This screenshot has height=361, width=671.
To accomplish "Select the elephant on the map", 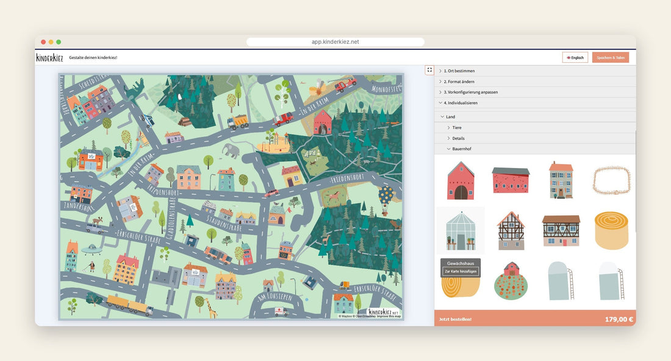I will pos(231,150).
